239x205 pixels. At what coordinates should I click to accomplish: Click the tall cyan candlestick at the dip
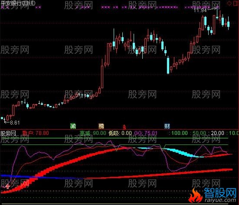click(x=168, y=65)
